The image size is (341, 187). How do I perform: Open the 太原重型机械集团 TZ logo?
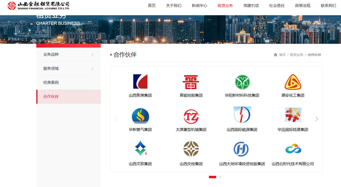191,116
